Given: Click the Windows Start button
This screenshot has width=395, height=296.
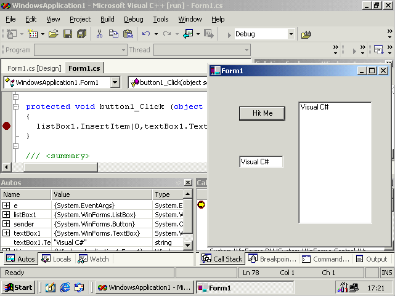Looking at the screenshot, I should click(18, 287).
